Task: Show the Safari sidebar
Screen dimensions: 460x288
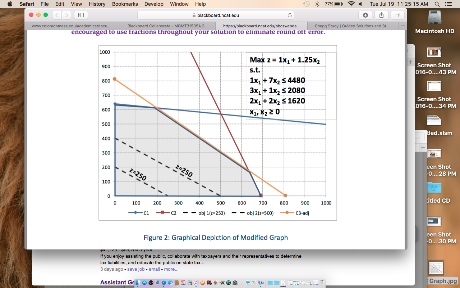Action: pos(81,15)
